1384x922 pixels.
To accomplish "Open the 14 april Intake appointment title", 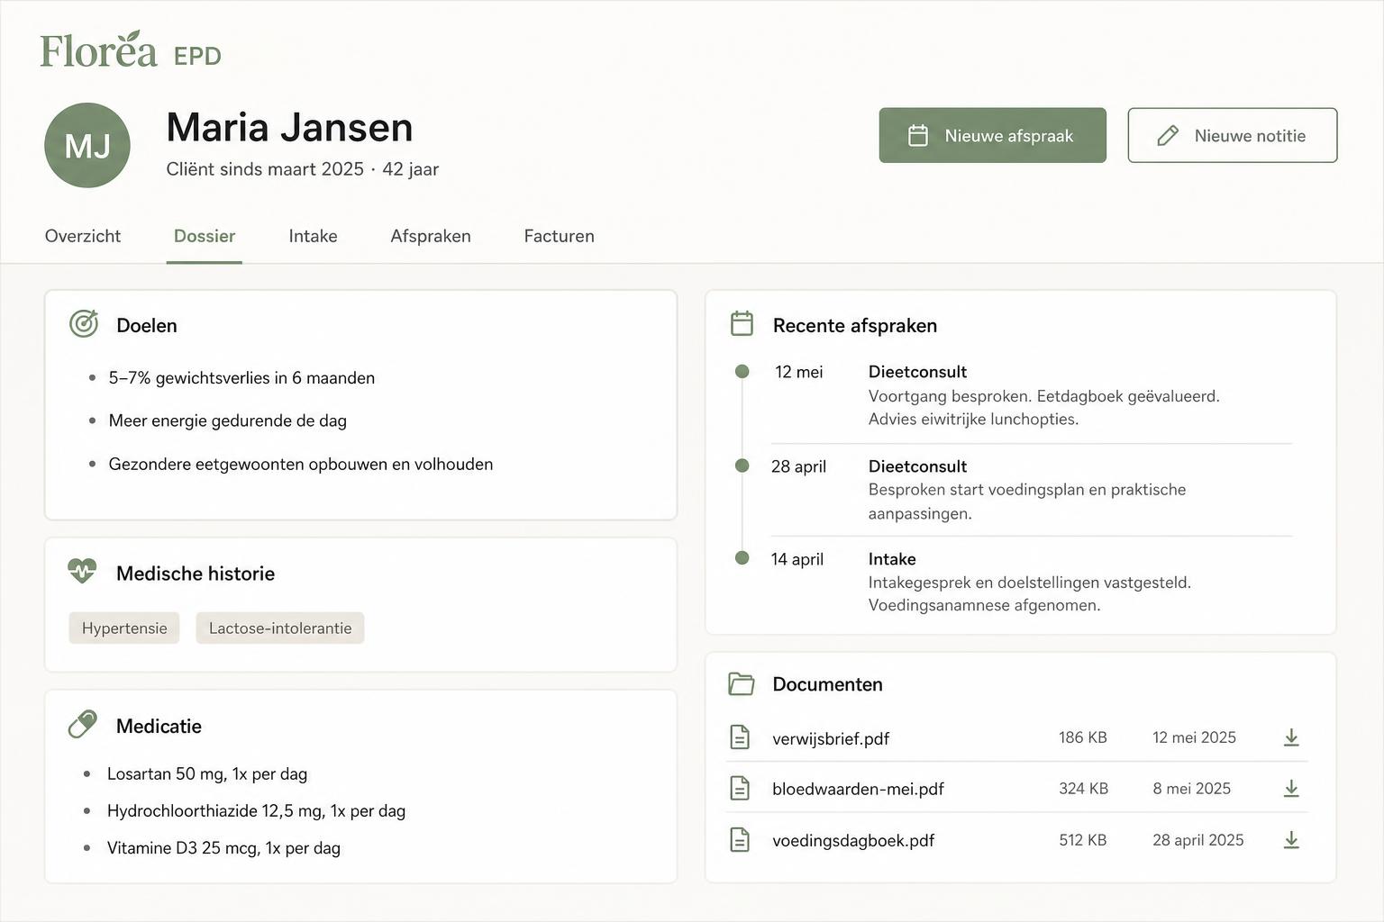I will (x=892, y=559).
